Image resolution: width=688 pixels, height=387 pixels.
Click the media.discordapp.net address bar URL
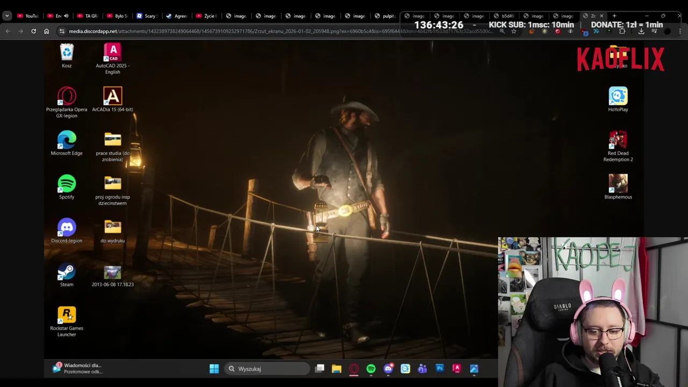click(x=281, y=31)
